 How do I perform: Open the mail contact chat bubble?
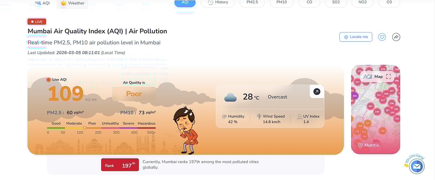[417, 167]
